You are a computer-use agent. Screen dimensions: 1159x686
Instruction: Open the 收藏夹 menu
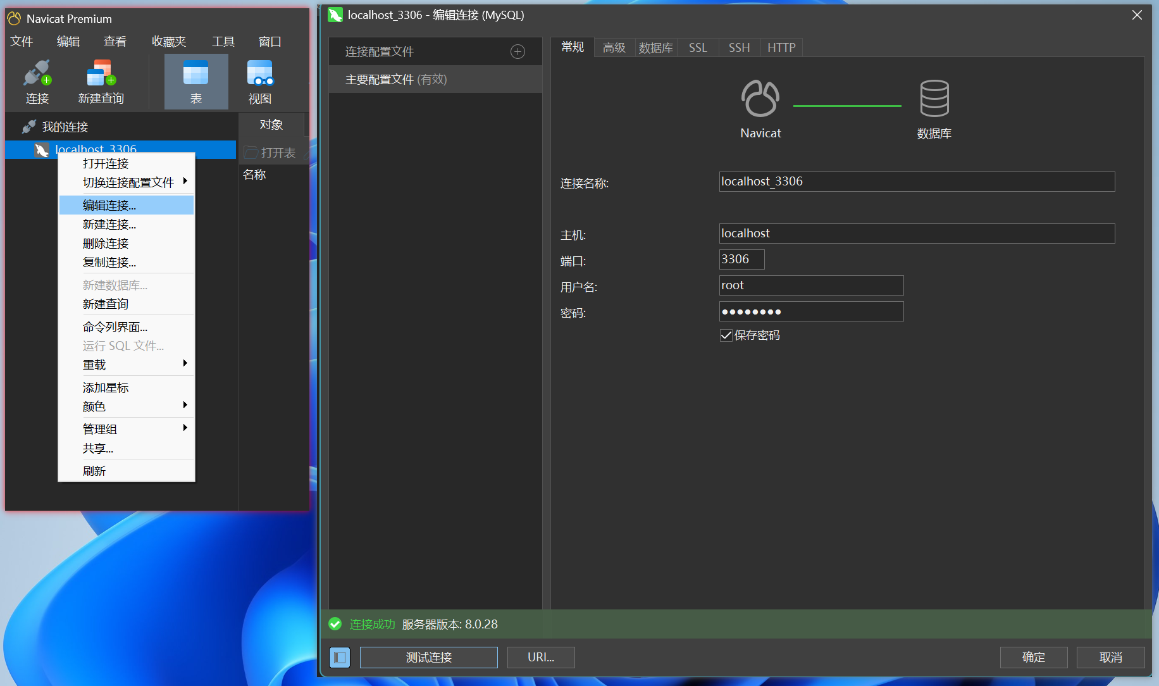pos(169,42)
